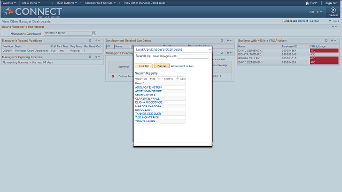This screenshot has height=192, width=342.
Task: Click the Look Up button
Action: [x=144, y=66]
